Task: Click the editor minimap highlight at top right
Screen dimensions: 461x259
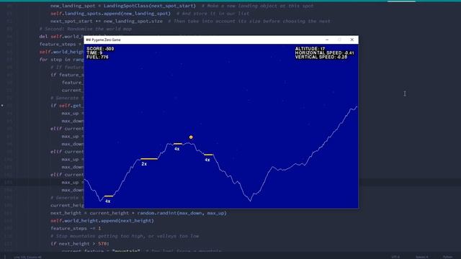Action: [401, 1]
